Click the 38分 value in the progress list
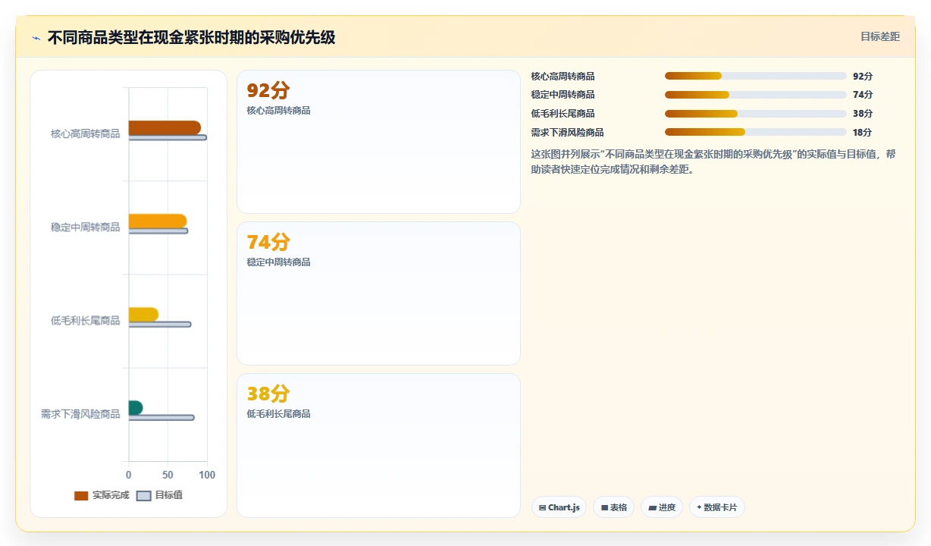This screenshot has width=931, height=546. pos(863,114)
